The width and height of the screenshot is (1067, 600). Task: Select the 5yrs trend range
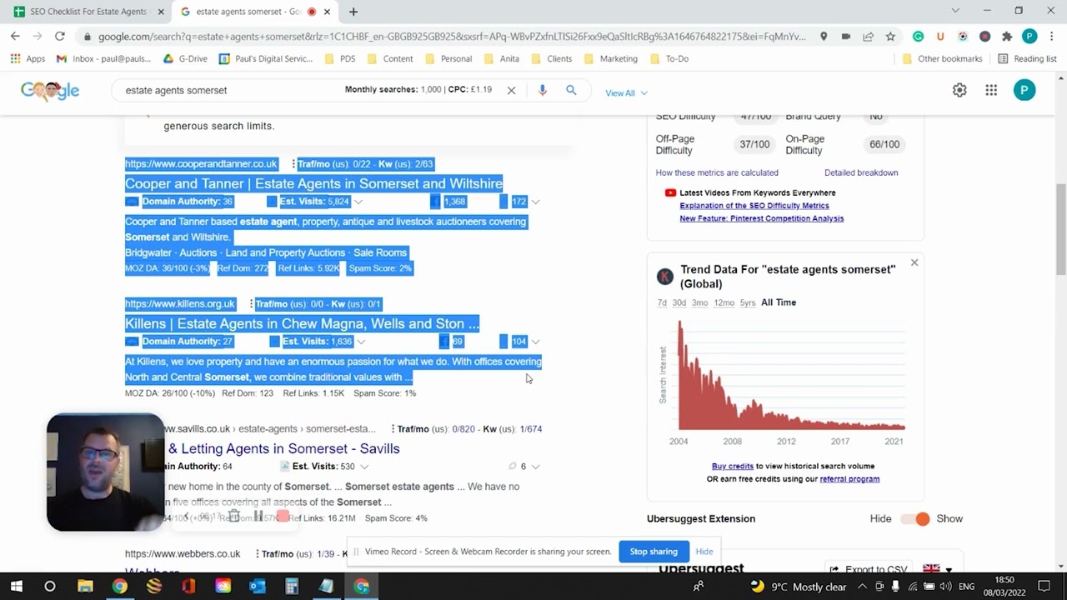pyautogui.click(x=748, y=302)
